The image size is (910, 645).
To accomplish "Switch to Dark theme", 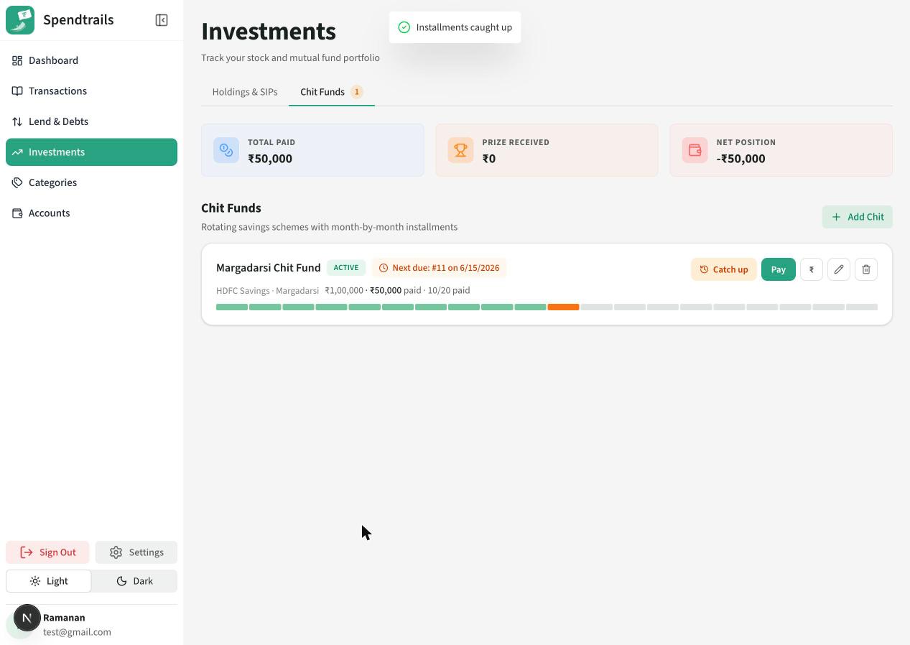I will 134,581.
